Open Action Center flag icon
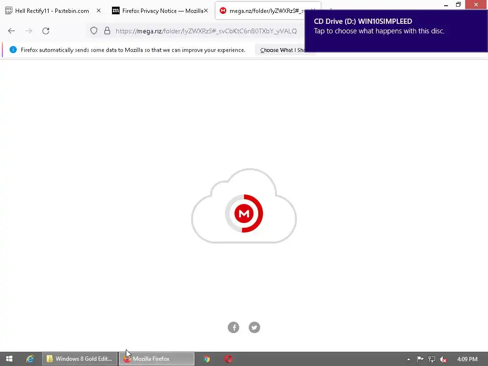Image resolution: width=488 pixels, height=366 pixels. 420,359
